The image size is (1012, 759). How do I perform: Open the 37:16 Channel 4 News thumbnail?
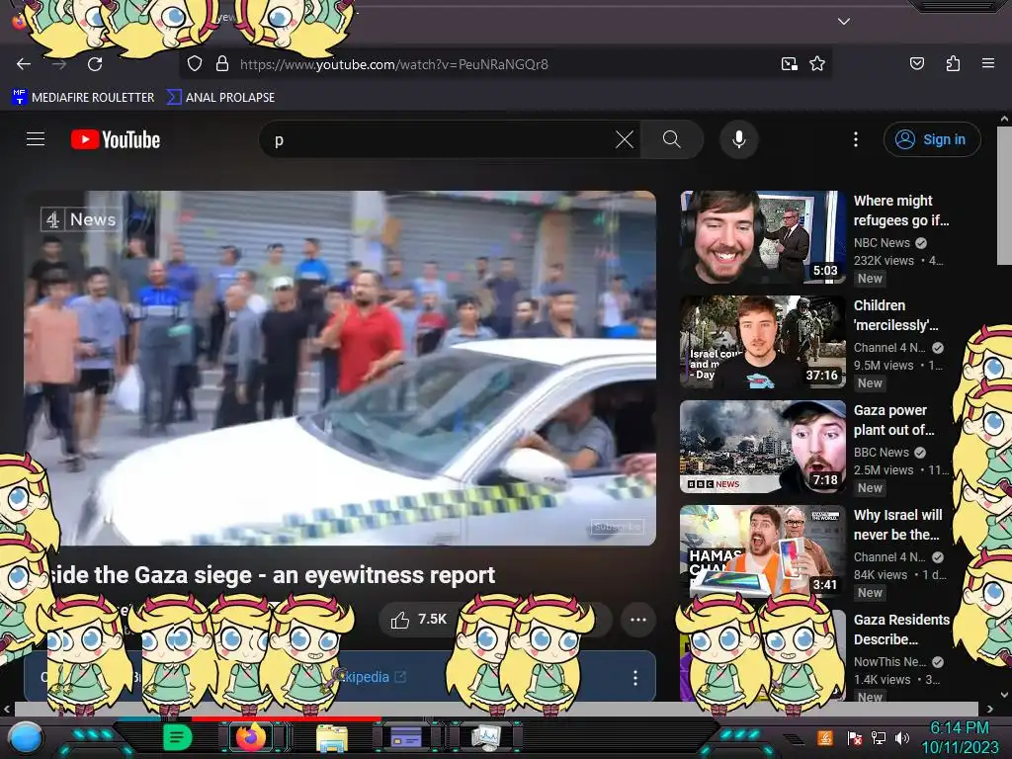[763, 342]
